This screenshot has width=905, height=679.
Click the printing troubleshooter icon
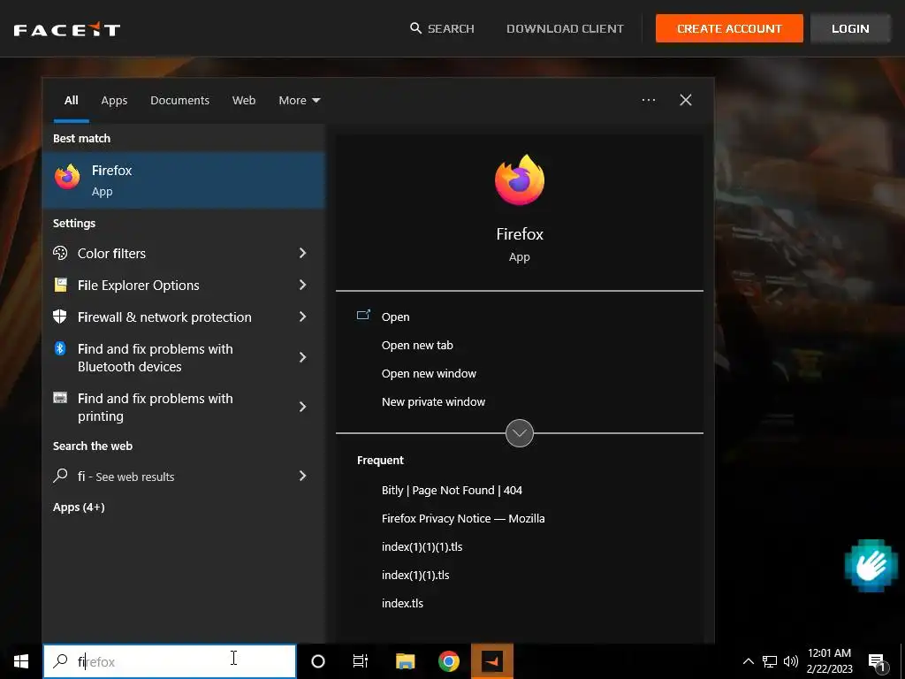click(60, 398)
